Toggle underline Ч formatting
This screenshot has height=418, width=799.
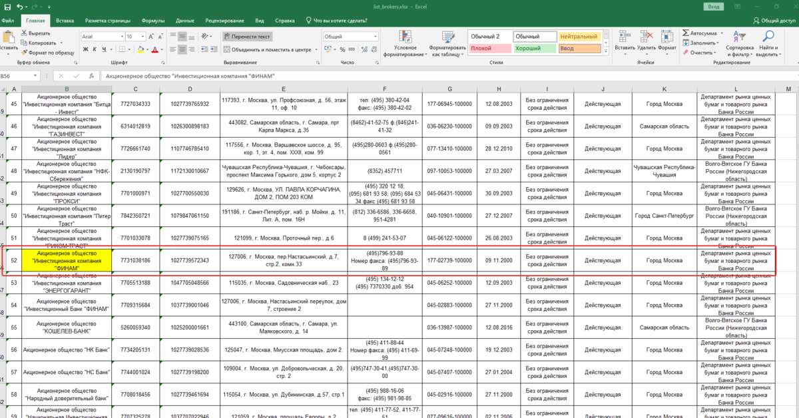(x=105, y=49)
